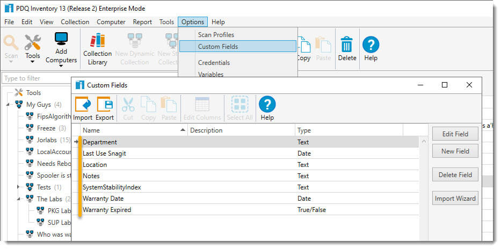Click the PDQ Inventory app icon in title bar
The width and height of the screenshot is (501, 249).
click(9, 8)
